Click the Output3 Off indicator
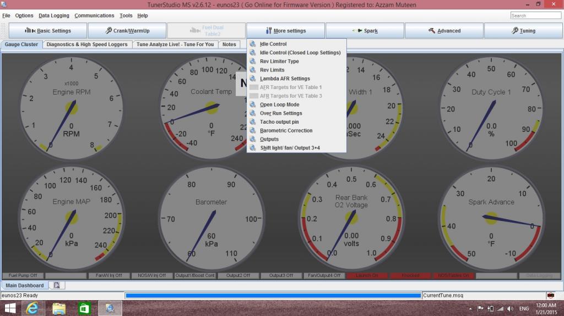This screenshot has width=564, height=316. (281, 275)
